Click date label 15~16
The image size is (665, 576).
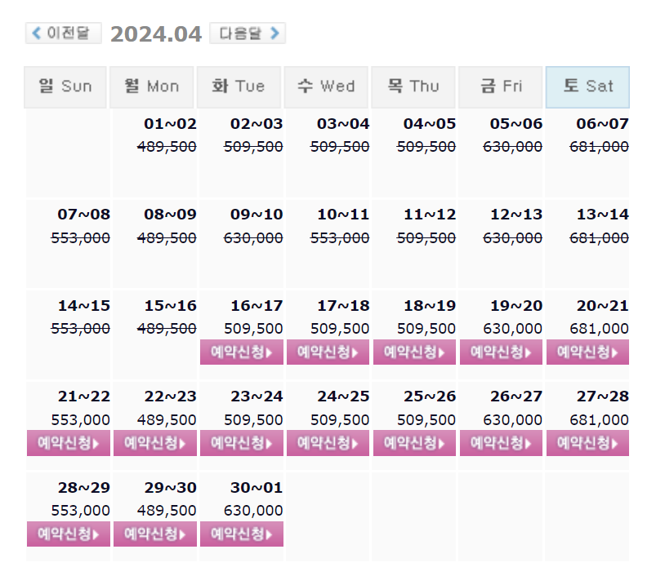[x=170, y=306]
